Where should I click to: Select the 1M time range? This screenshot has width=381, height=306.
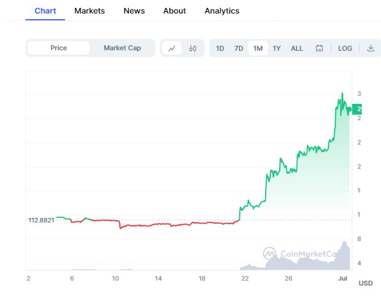tap(258, 49)
